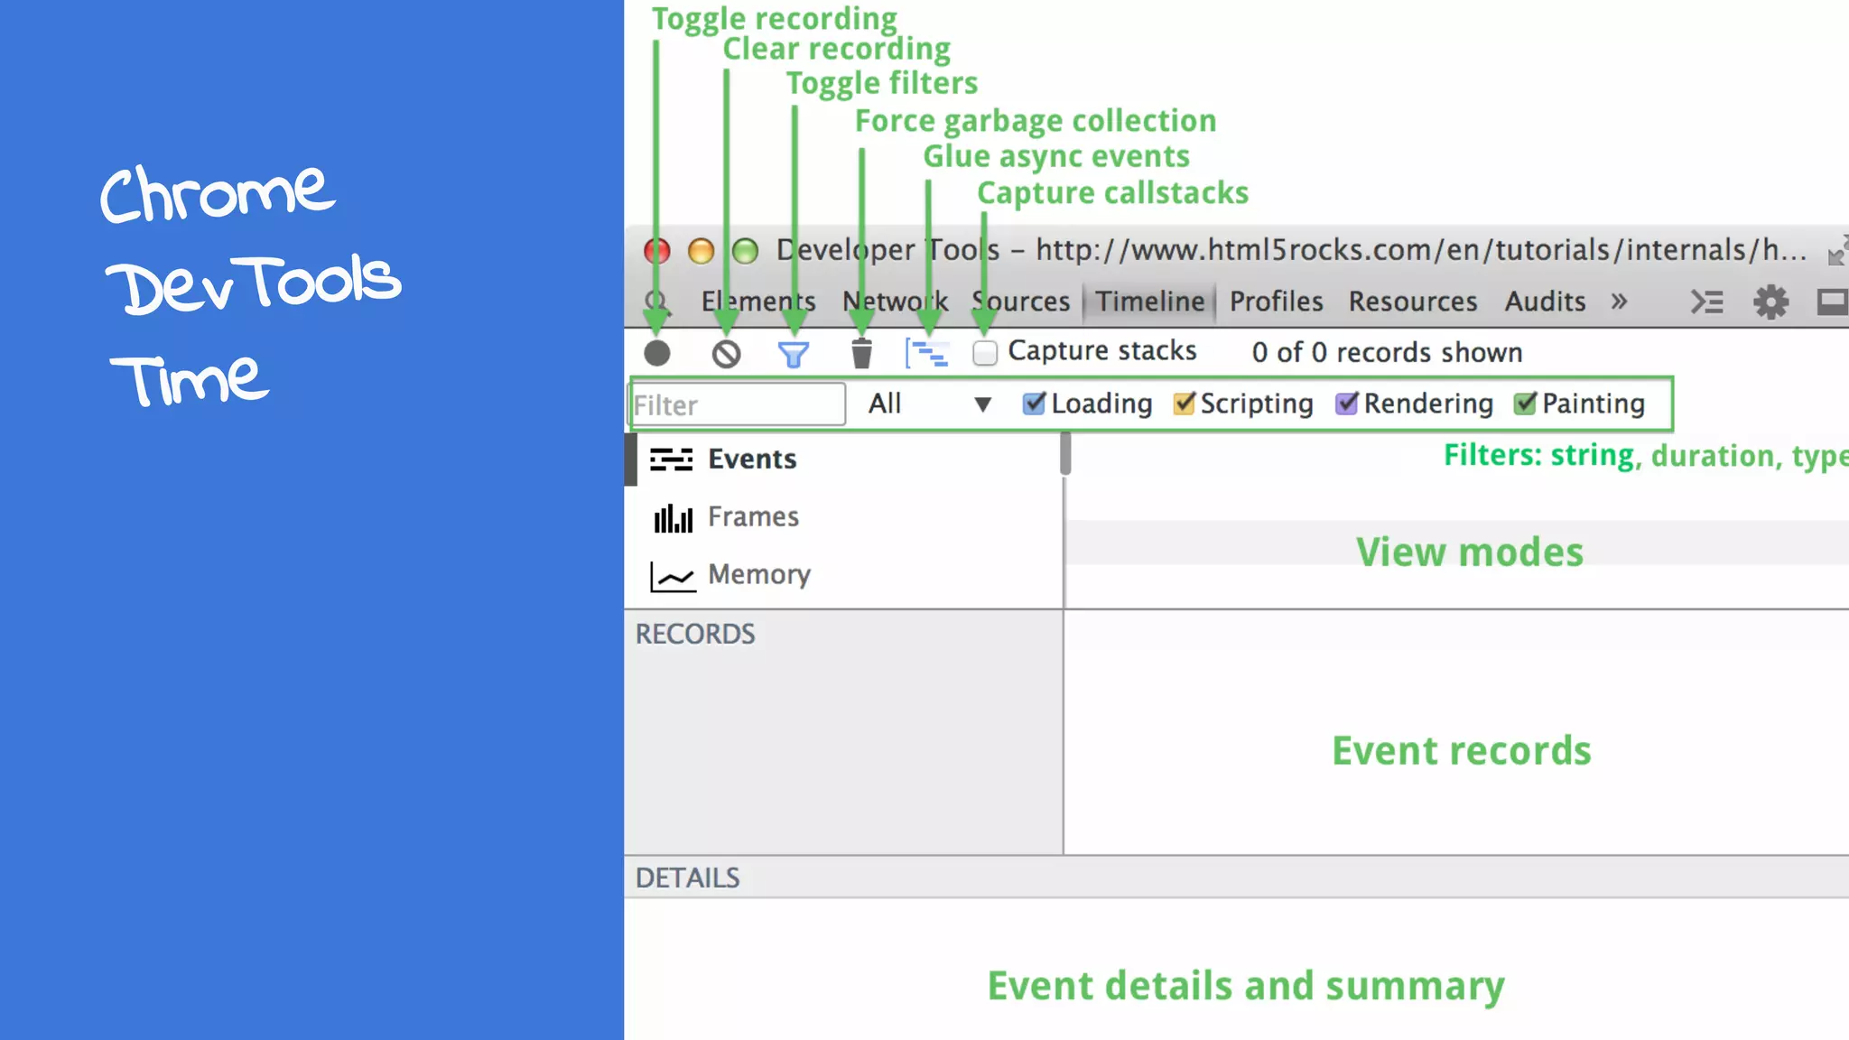Start recording with the round record icon
The width and height of the screenshot is (1849, 1040).
tap(657, 353)
